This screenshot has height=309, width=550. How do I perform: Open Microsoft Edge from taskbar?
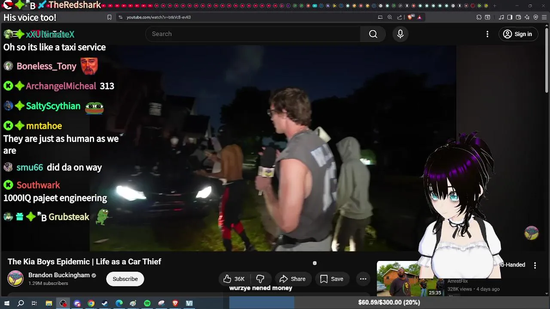tap(119, 303)
